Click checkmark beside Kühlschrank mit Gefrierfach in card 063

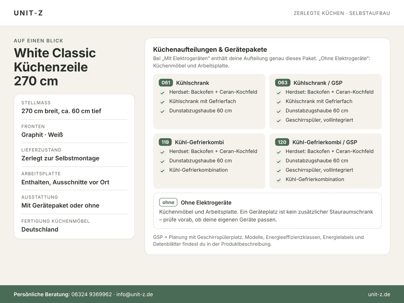279,102
